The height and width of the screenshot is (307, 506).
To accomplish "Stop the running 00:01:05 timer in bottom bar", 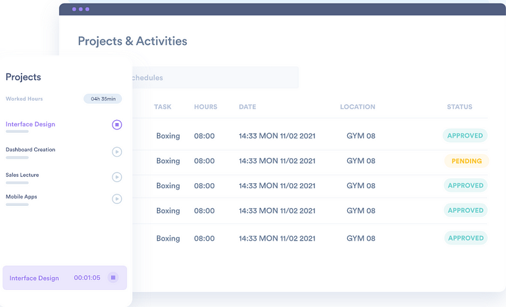I will click(113, 277).
